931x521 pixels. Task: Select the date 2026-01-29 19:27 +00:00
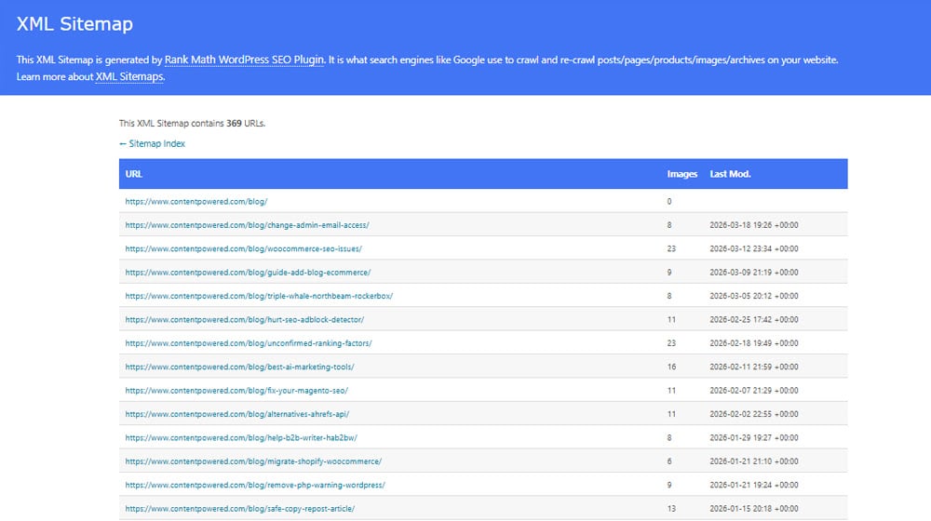point(754,438)
